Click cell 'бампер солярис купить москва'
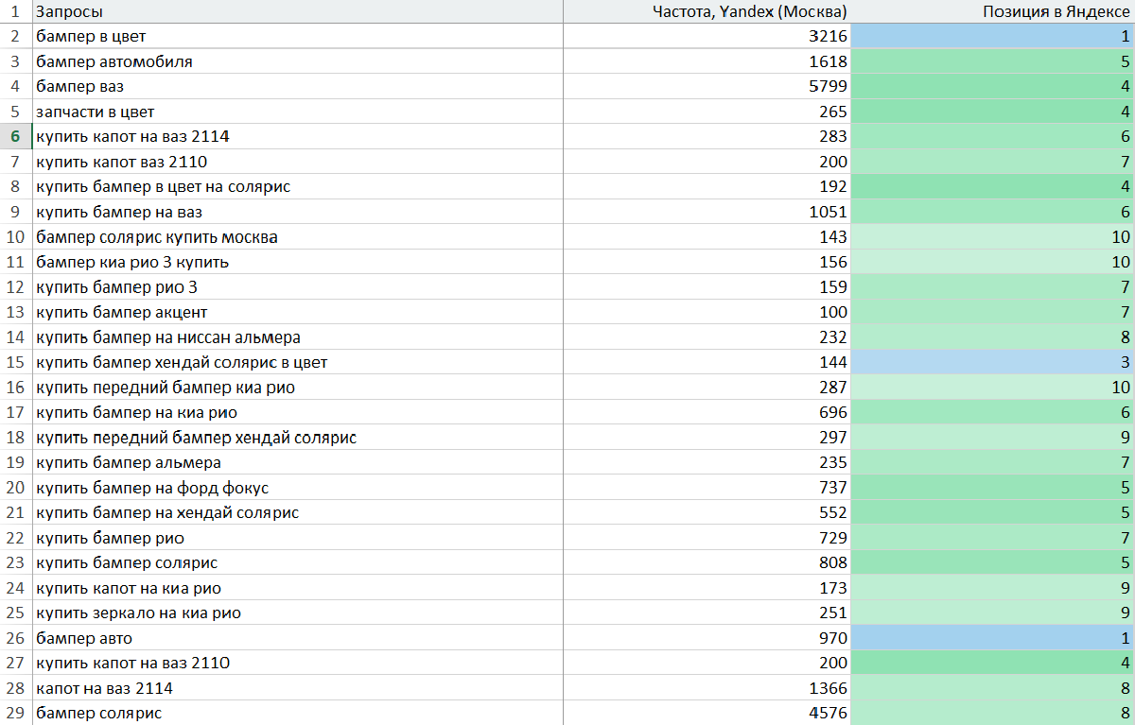This screenshot has width=1135, height=725. [x=298, y=236]
